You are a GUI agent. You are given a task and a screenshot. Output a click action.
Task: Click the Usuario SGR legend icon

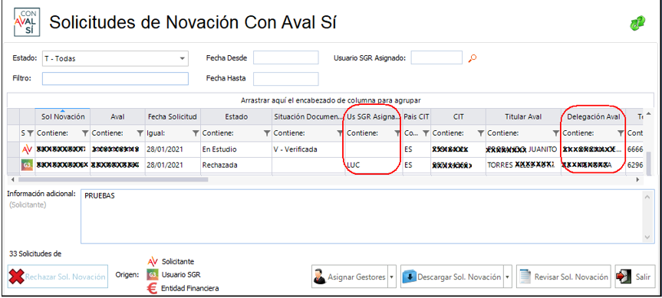coord(152,275)
